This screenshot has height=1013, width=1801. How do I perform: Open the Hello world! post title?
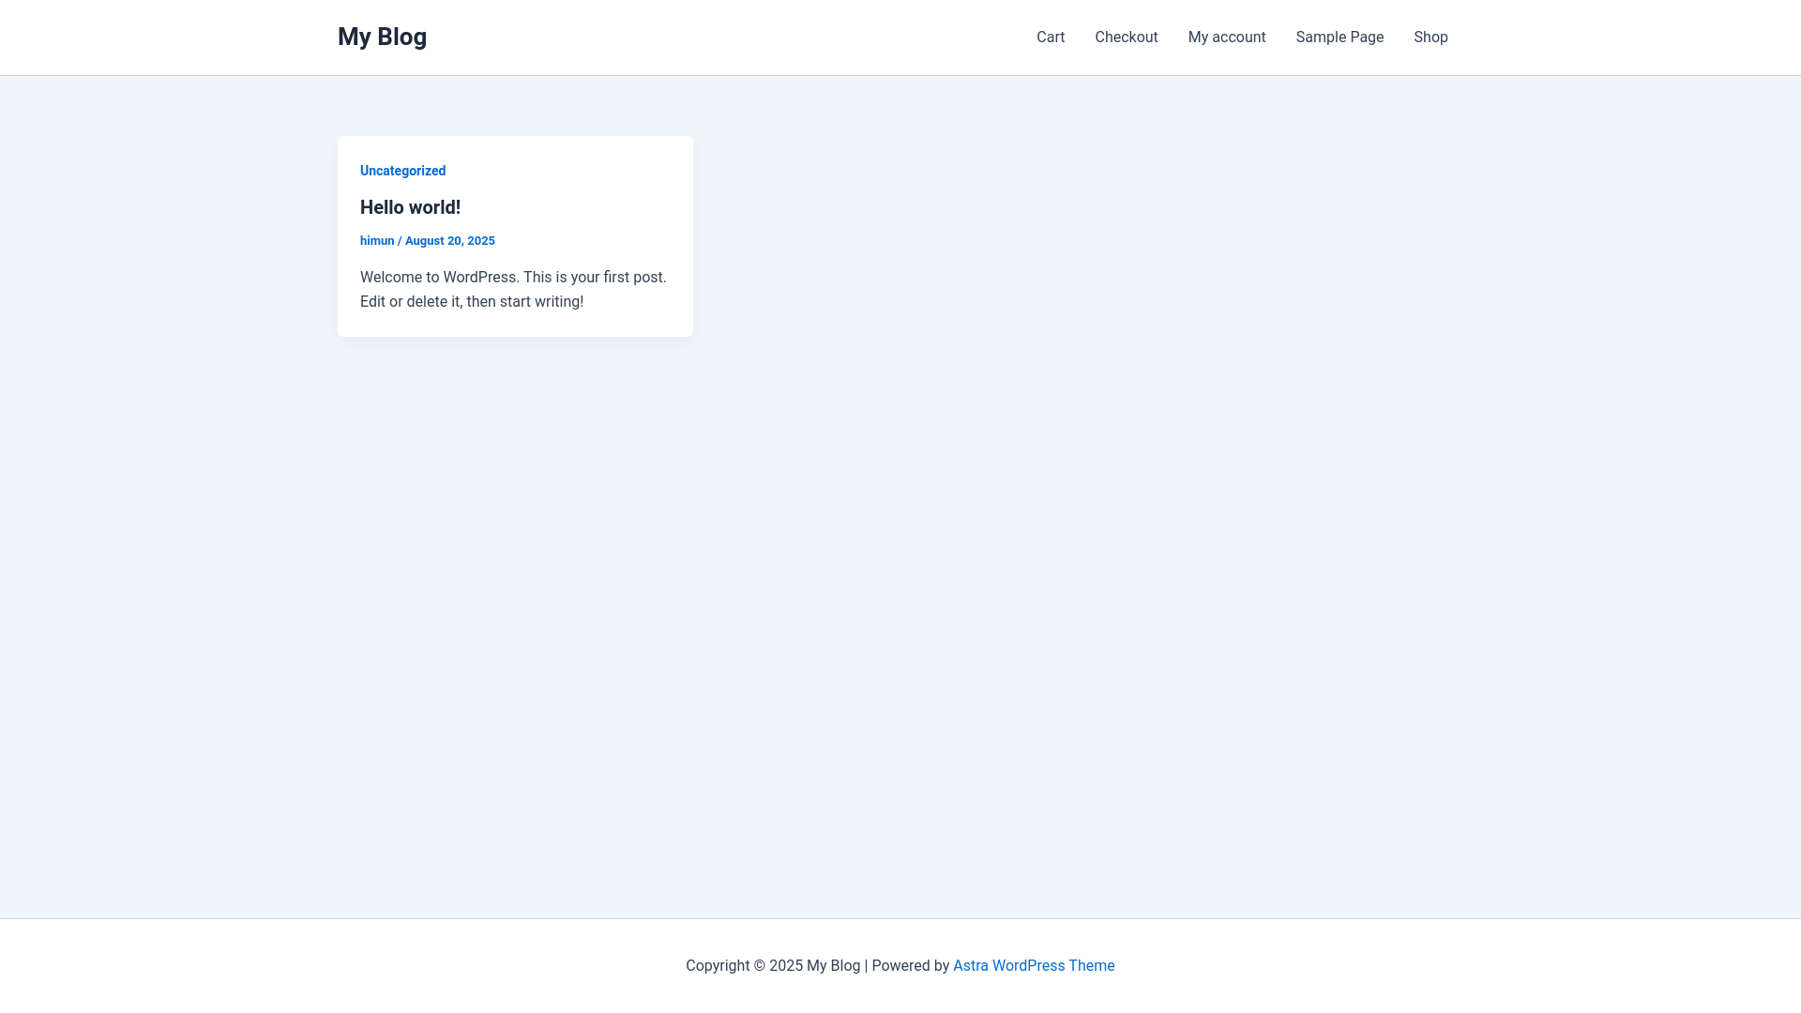[x=410, y=207]
